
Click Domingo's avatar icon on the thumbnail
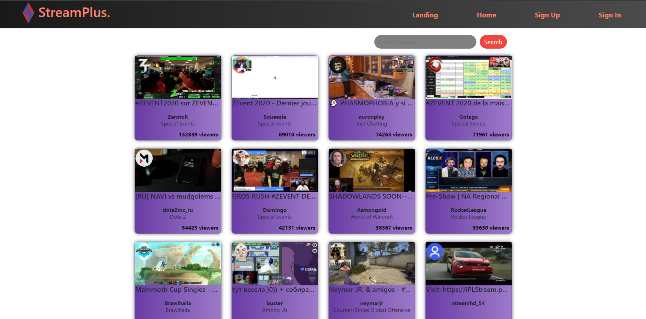(241, 158)
